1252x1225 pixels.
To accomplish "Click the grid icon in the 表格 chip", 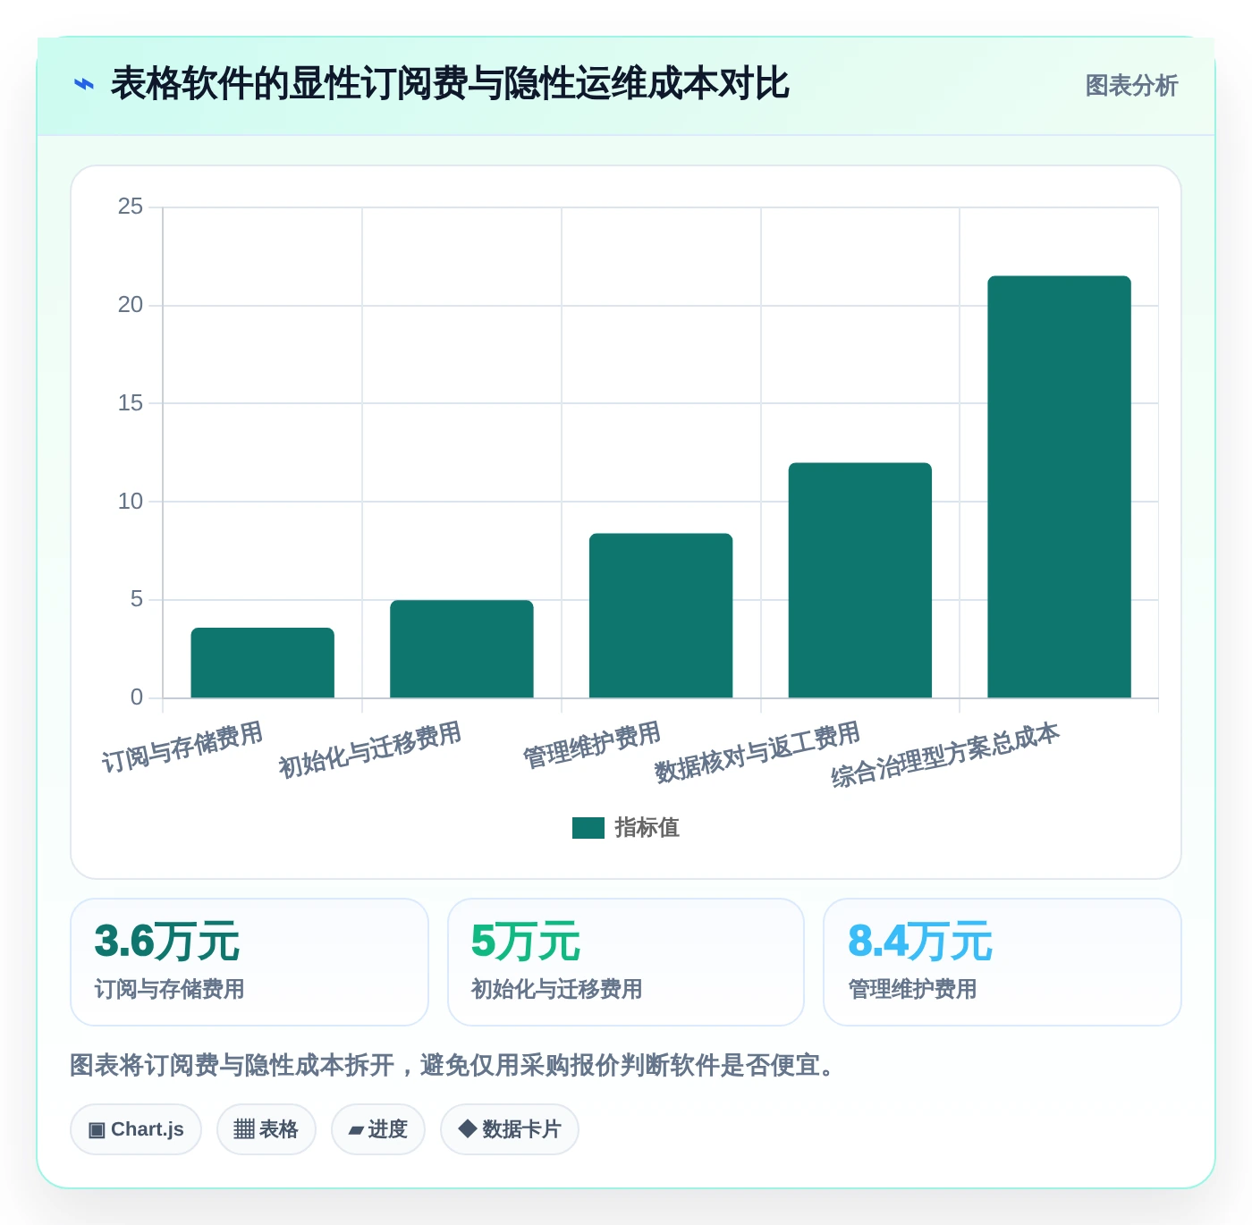I will pyautogui.click(x=244, y=1129).
